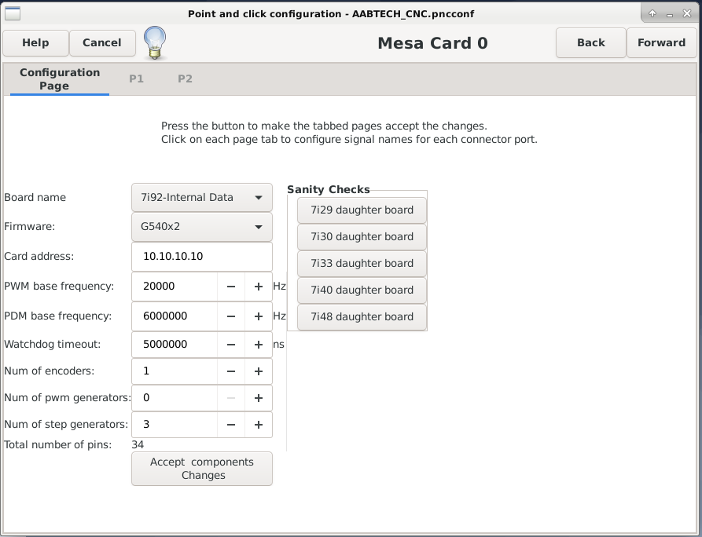The height and width of the screenshot is (537, 702).
Task: Minimize the pncconf window
Action: point(670,14)
